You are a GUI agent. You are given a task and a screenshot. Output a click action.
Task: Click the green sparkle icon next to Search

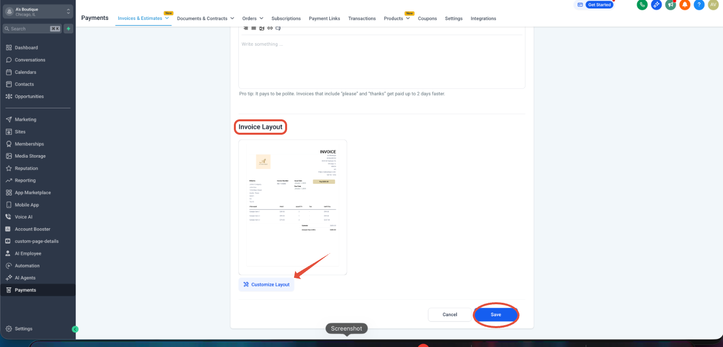(x=68, y=29)
